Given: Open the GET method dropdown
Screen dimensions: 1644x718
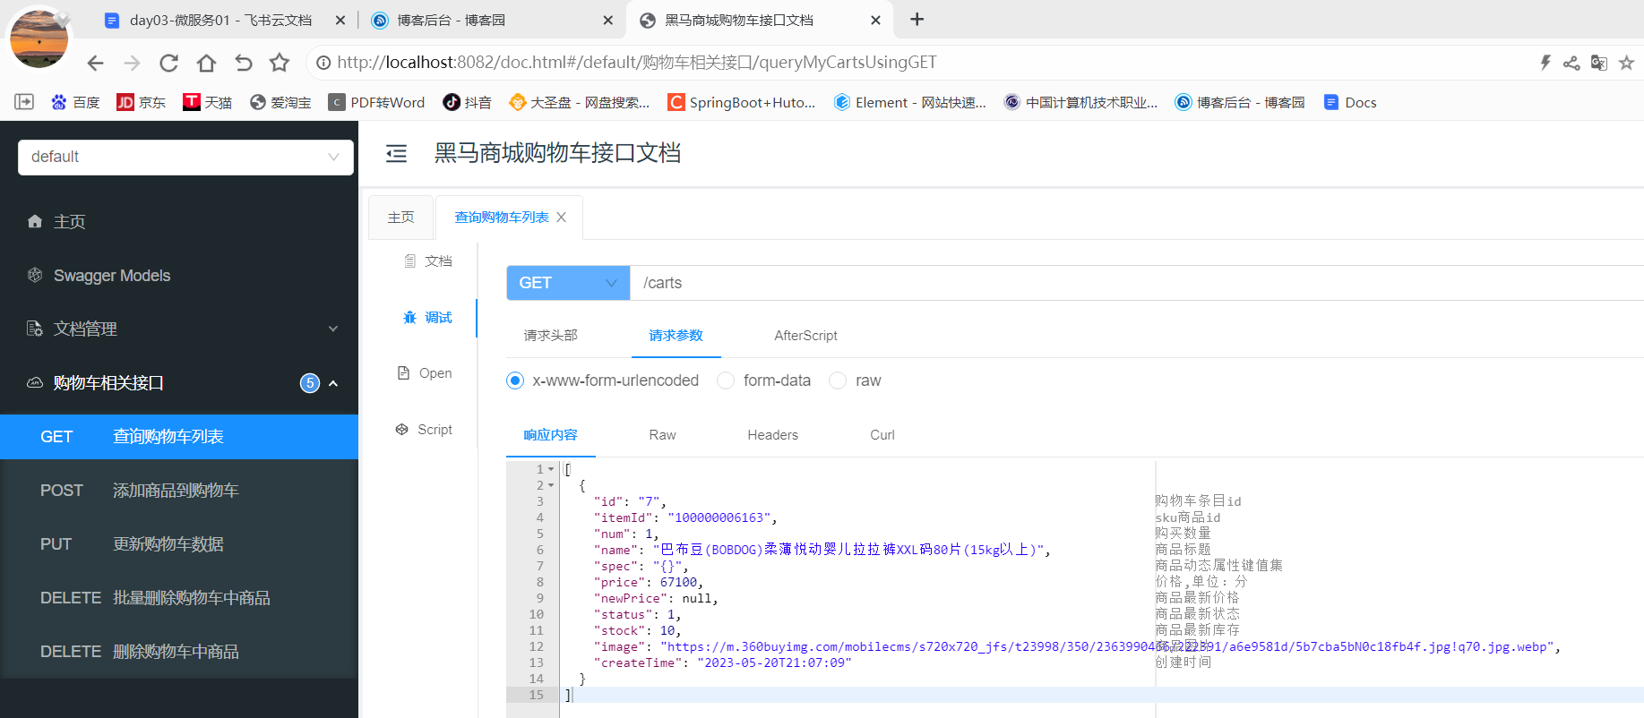Looking at the screenshot, I should coord(568,283).
